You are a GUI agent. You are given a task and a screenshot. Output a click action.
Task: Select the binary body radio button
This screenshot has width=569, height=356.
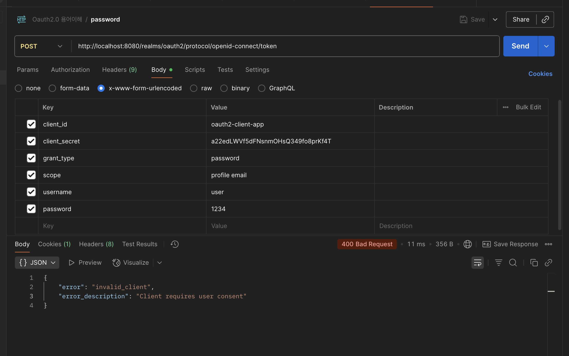pyautogui.click(x=224, y=88)
